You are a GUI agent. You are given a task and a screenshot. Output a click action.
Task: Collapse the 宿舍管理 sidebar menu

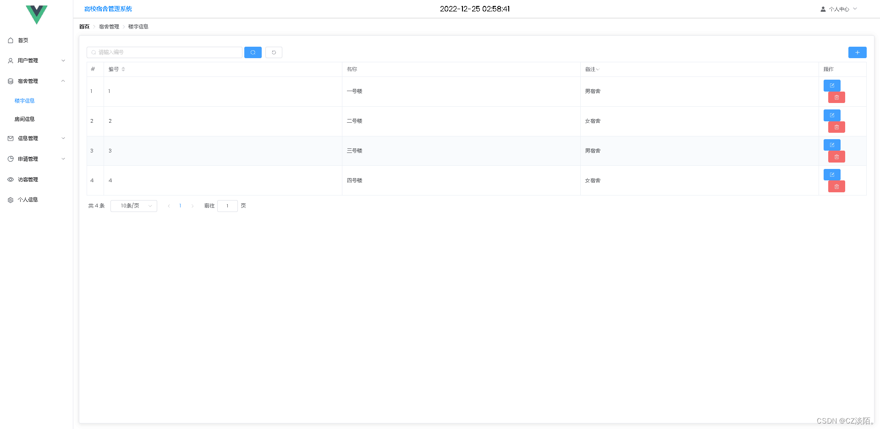pos(37,81)
